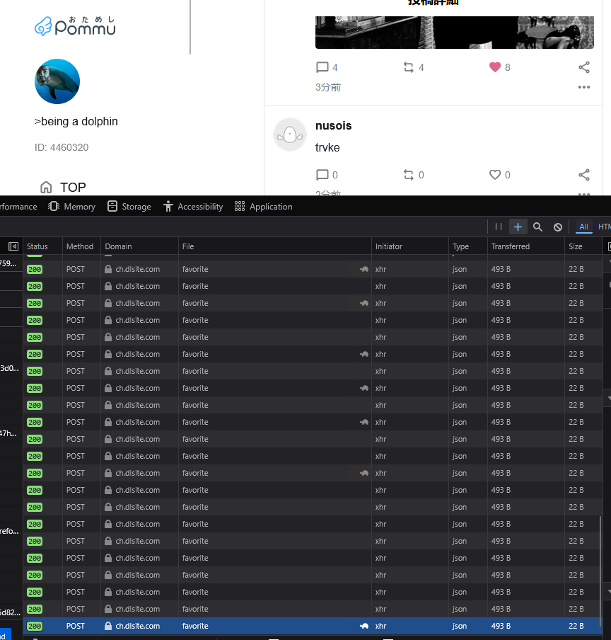Like the nusois post with the heart icon
This screenshot has height=640, width=611.
point(495,175)
